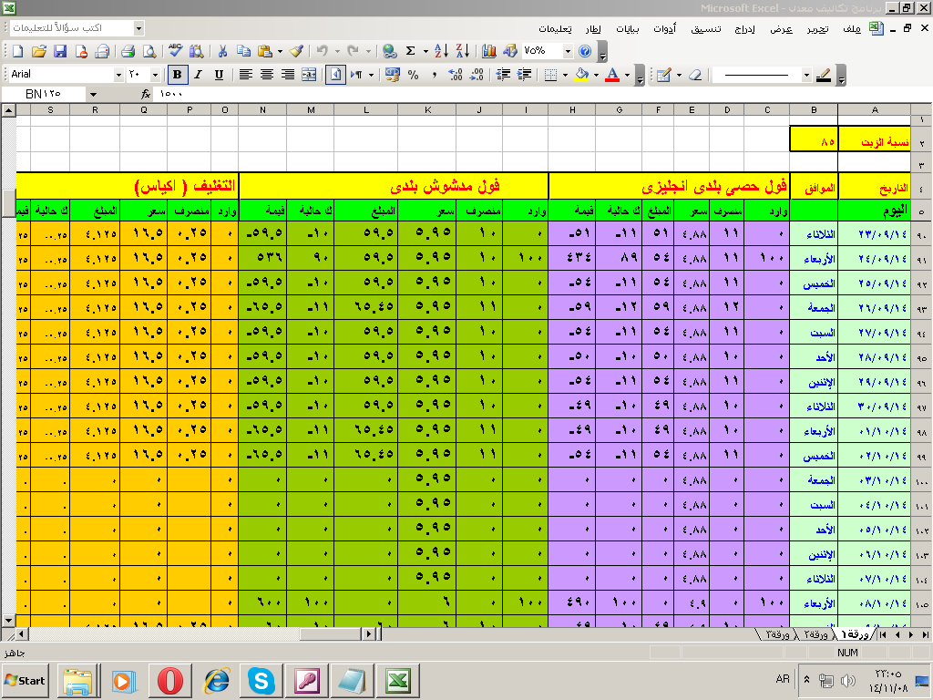This screenshot has height=700, width=933.
Task: Open the تنسيق (Format) menu
Action: coord(706,28)
